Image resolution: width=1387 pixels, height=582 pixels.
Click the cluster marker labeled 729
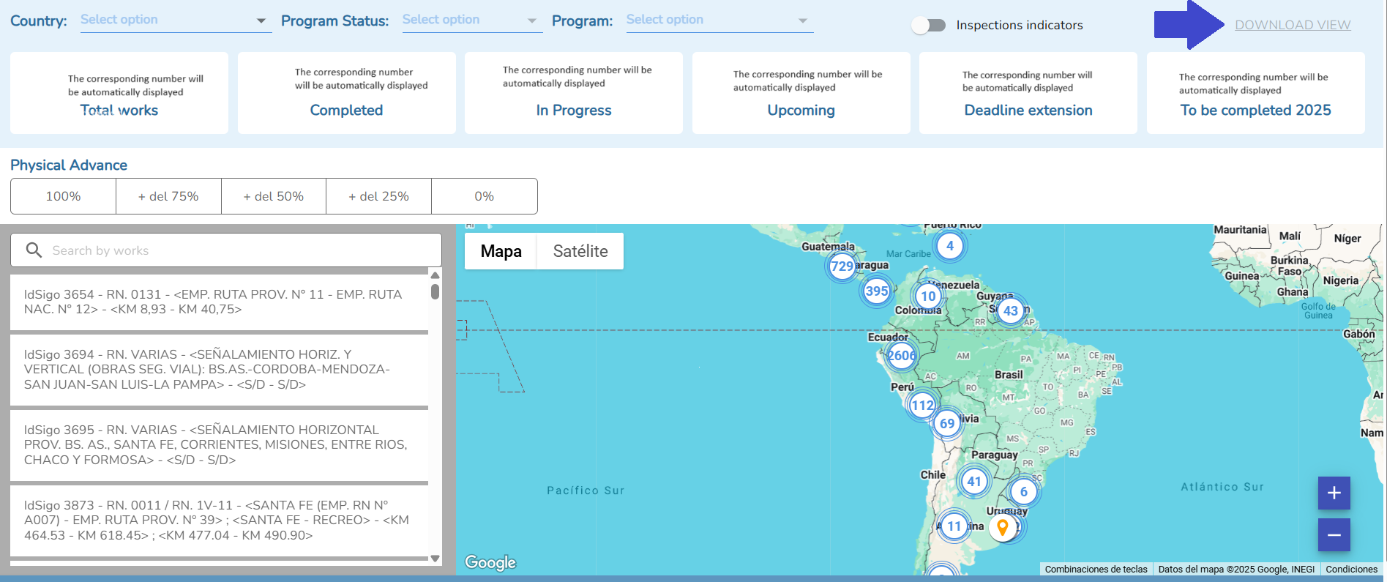pyautogui.click(x=842, y=266)
